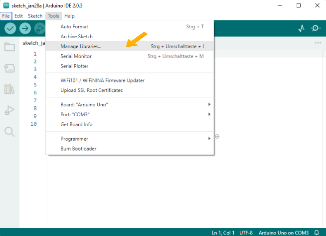Viewport: 326px width, 236px height.
Task: Click line number 1 in gutter
Action: pos(35,54)
